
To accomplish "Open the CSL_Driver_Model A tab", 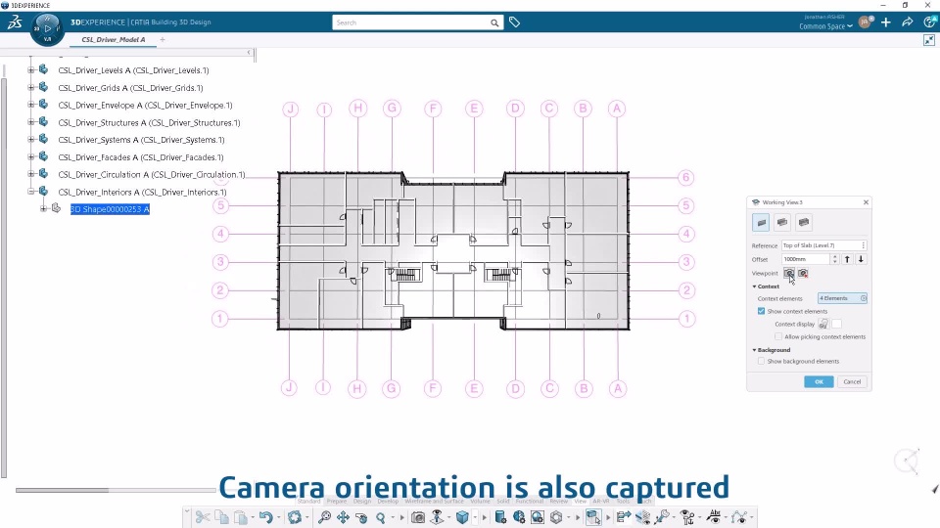I will (114, 39).
